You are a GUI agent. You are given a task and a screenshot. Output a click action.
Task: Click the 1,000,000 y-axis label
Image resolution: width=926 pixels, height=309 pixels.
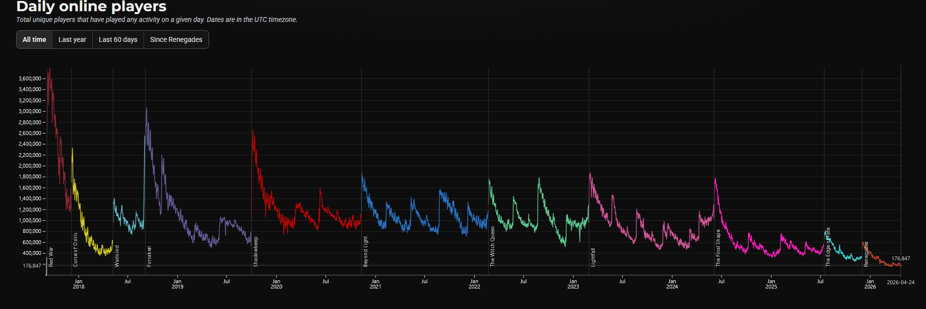[30, 220]
